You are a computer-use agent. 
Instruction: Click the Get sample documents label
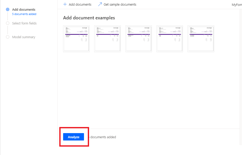pos(120,5)
